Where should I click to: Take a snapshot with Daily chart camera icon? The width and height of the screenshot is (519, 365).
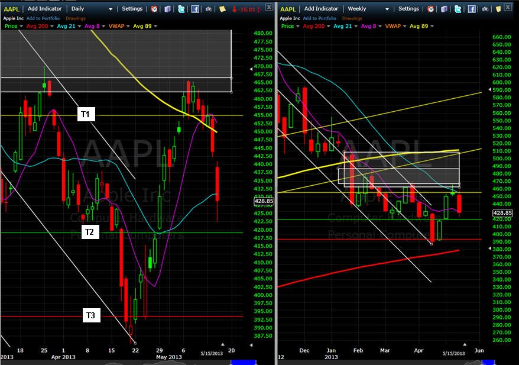pos(209,9)
